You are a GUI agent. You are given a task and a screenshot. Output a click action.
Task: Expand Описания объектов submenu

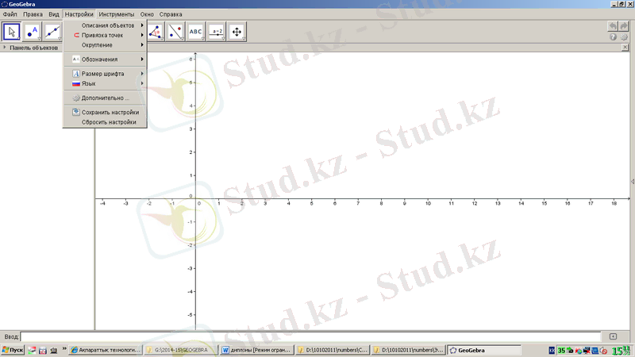[105, 25]
